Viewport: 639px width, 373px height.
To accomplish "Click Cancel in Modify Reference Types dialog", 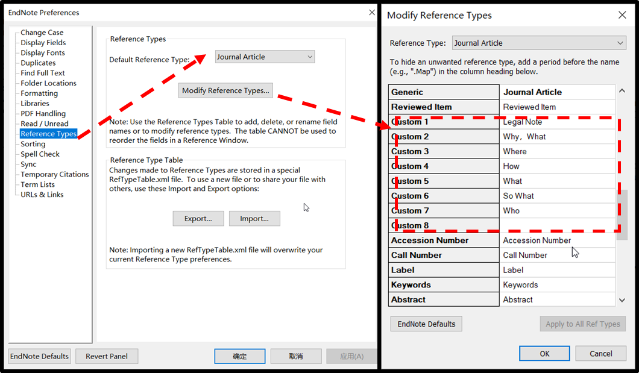I will pyautogui.click(x=600, y=354).
